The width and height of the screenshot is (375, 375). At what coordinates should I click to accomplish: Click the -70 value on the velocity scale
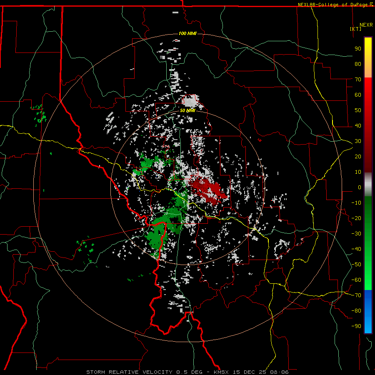pyautogui.click(x=356, y=295)
